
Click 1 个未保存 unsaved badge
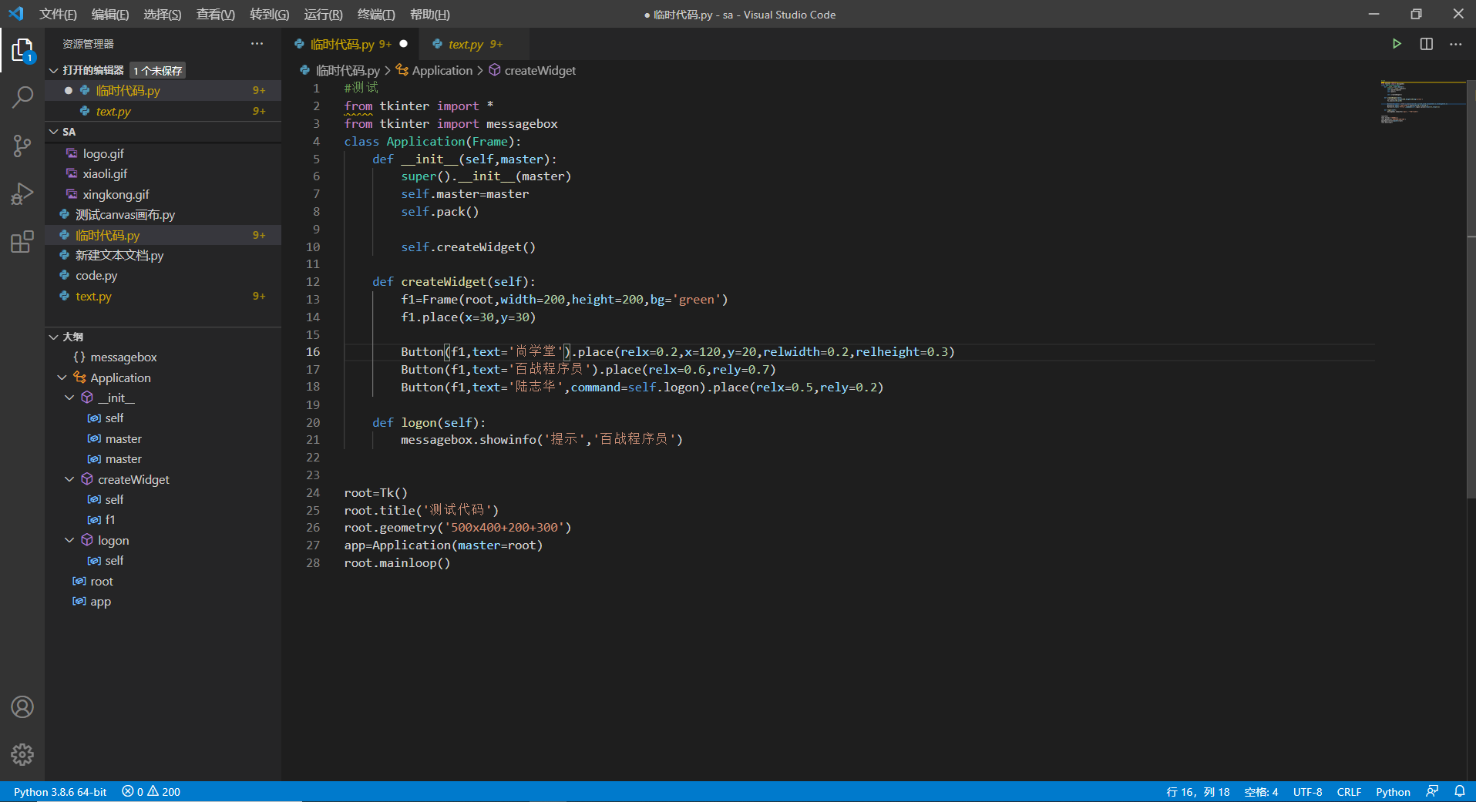158,70
